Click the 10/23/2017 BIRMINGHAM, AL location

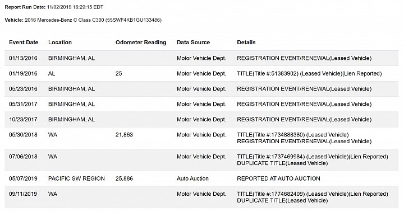(x=71, y=119)
